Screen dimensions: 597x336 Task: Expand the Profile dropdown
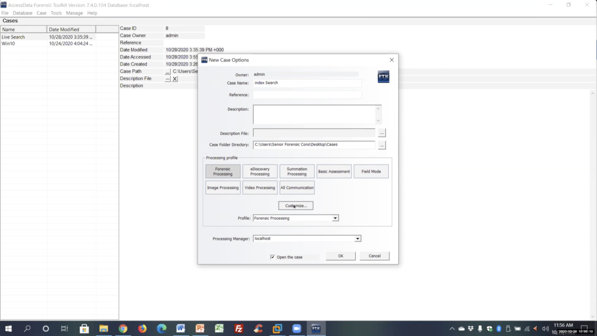[x=335, y=218]
